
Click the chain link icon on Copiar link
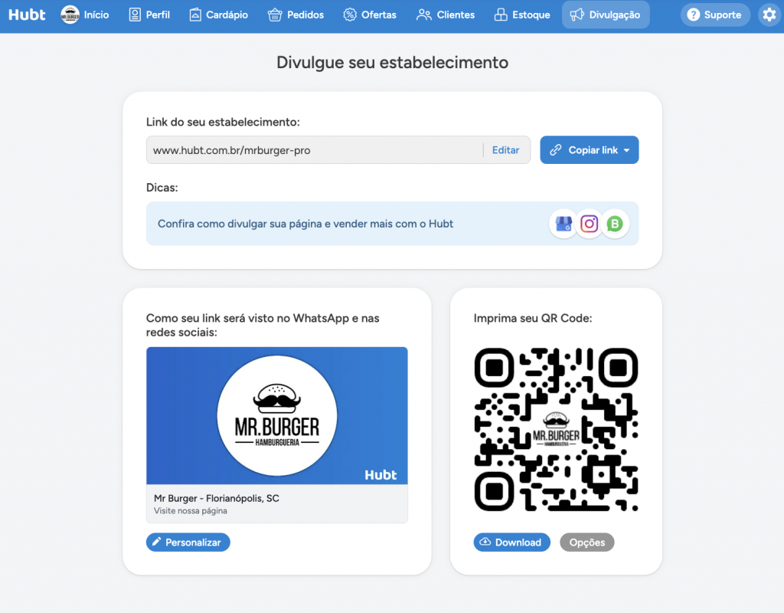tap(556, 150)
